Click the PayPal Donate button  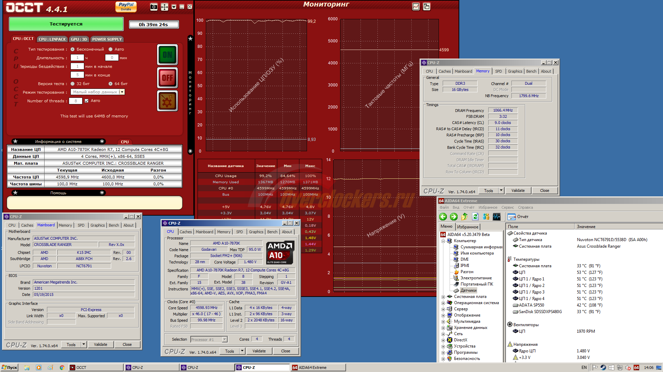126,7
